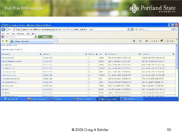Open the recent pages dropdown beside Forward
Screen dimensions: 182x136
point(10,29)
